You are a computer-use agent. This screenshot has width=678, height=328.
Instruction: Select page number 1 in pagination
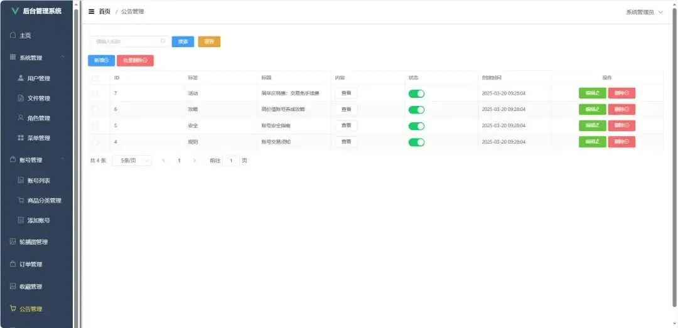[179, 161]
